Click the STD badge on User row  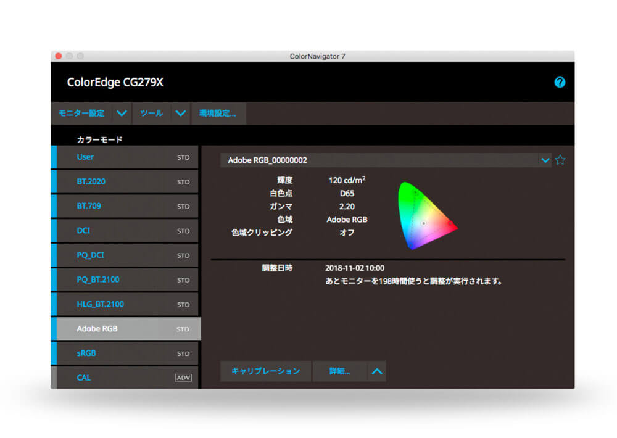183,157
